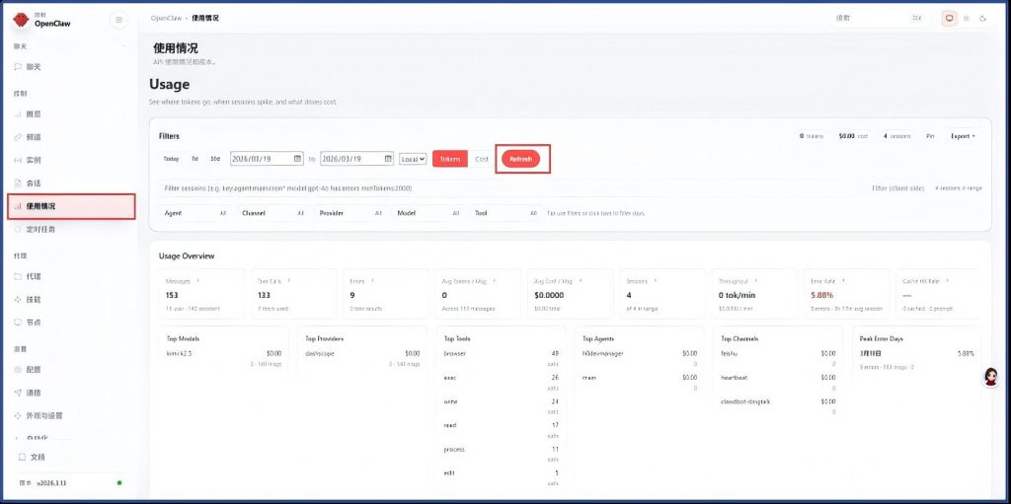This screenshot has width=1011, height=504.
Task: Toggle the Pin filters button
Action: [930, 136]
